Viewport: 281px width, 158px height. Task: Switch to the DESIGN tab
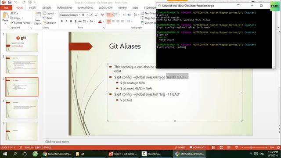47,8
